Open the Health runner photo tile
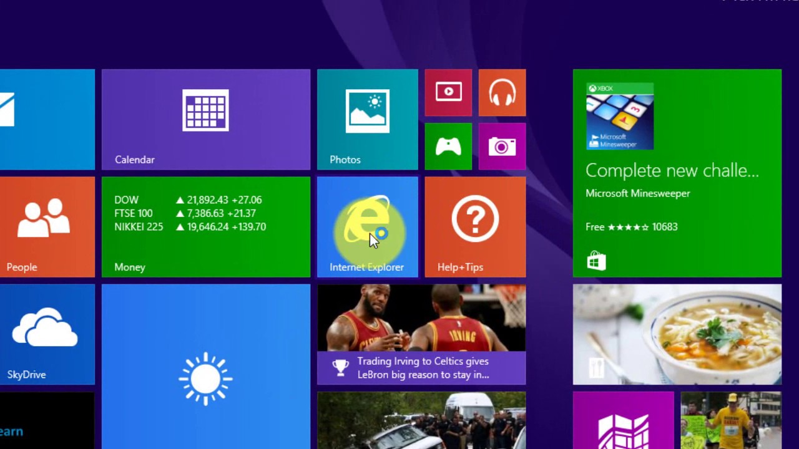Image resolution: width=799 pixels, height=449 pixels. tap(731, 420)
